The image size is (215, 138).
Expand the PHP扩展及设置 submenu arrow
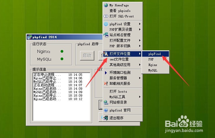pyautogui.click(x=140, y=30)
